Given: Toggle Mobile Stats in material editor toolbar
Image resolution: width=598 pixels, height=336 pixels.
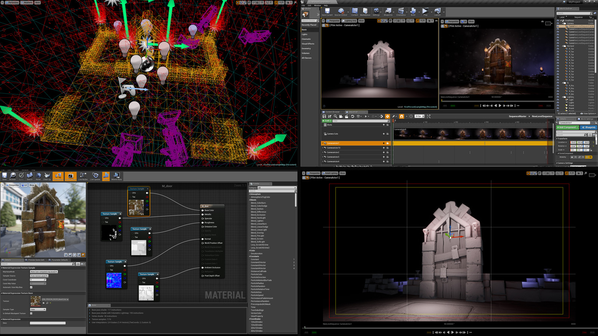Looking at the screenshot, I should pyautogui.click(x=117, y=176).
